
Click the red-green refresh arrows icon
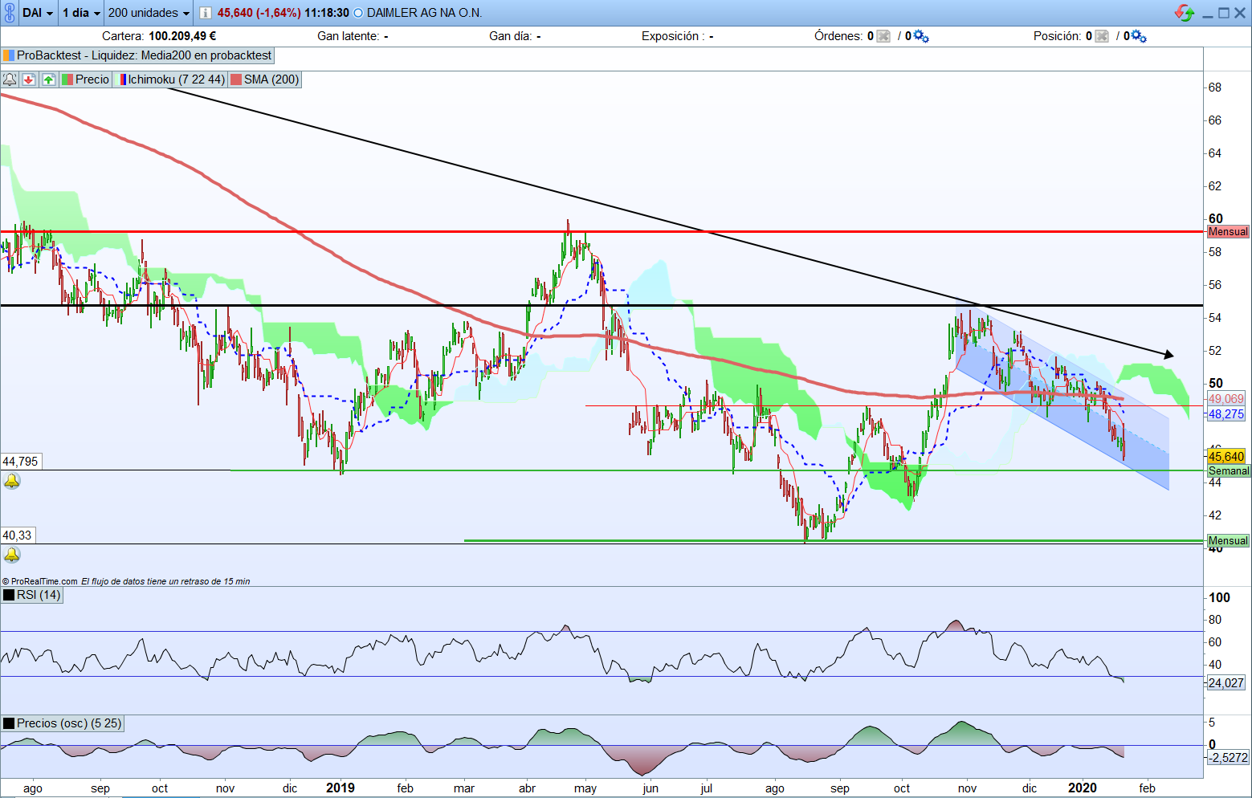[x=1184, y=13]
